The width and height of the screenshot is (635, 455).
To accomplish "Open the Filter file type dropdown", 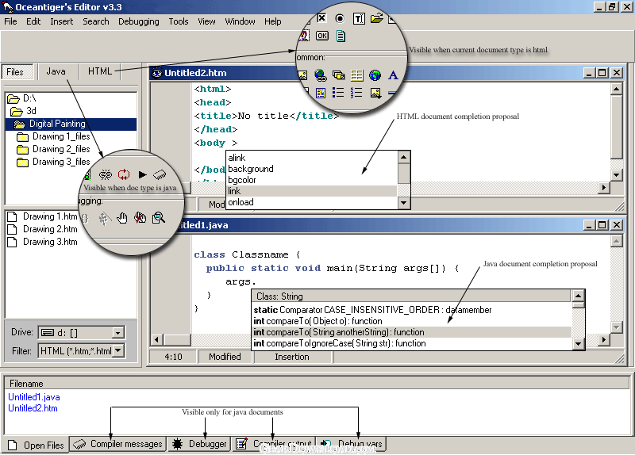I will click(x=117, y=350).
